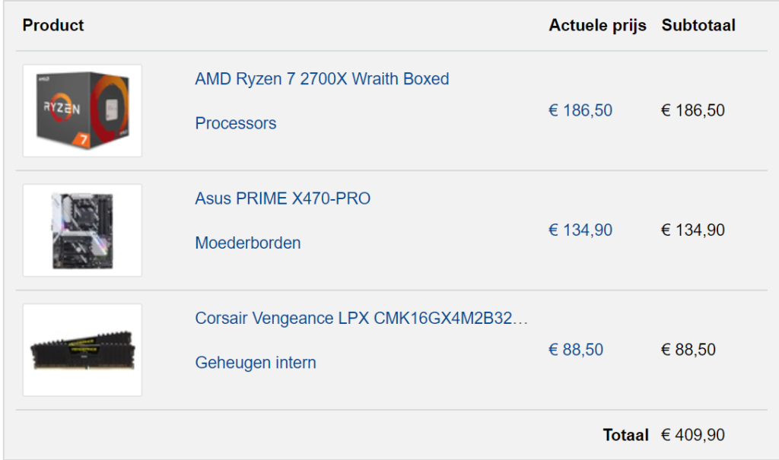Click the Ryzen 7 box thumbnail

pyautogui.click(x=82, y=111)
